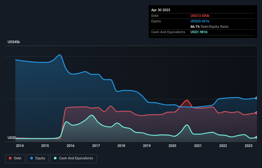
Task: Click the Cash And Equivalents tooltip label
Action: coord(168,32)
